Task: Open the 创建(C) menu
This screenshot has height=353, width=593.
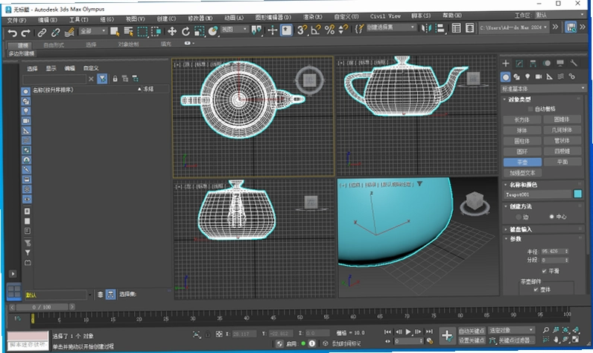Action: (x=166, y=19)
